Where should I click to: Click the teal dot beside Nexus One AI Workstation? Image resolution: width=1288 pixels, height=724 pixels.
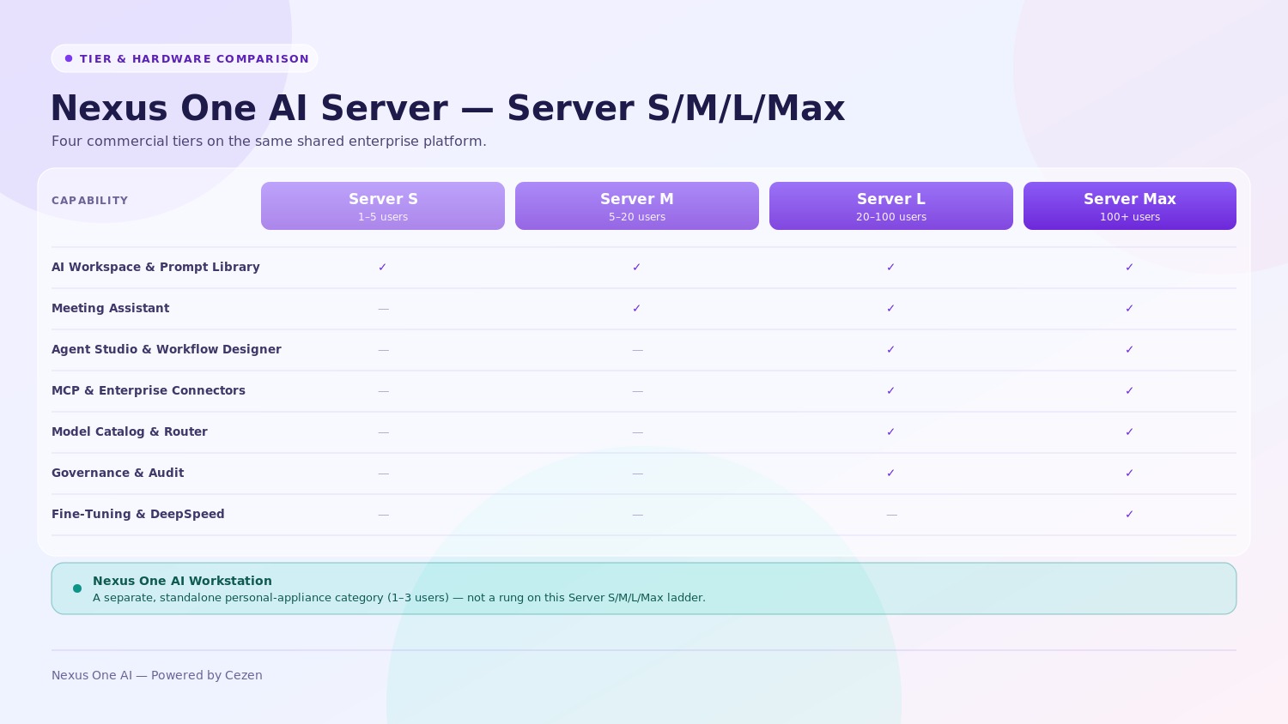[x=77, y=588]
